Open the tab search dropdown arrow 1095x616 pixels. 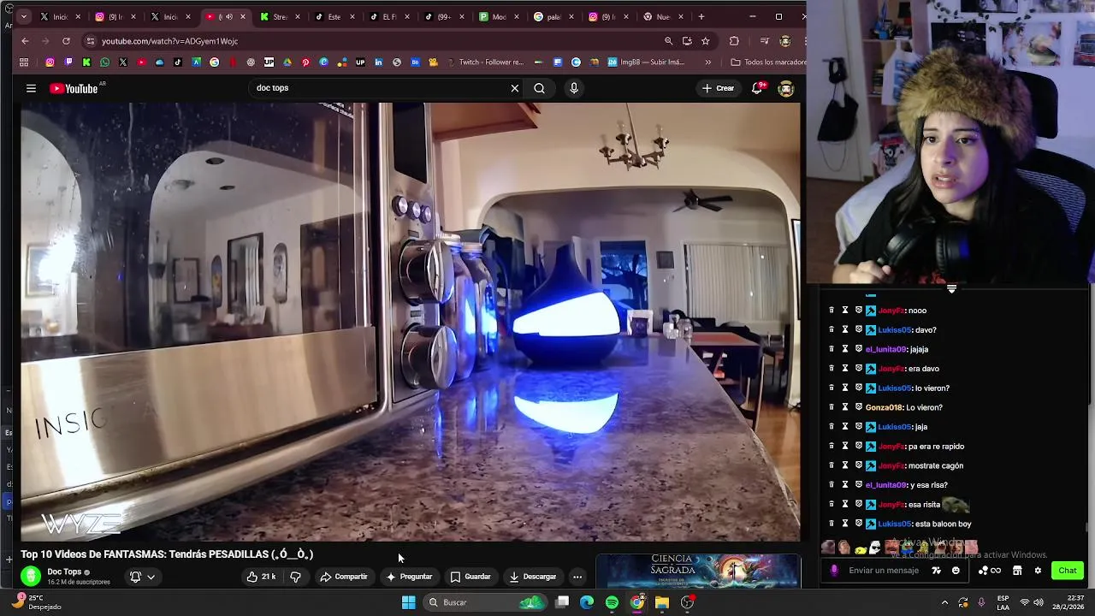coord(23,16)
